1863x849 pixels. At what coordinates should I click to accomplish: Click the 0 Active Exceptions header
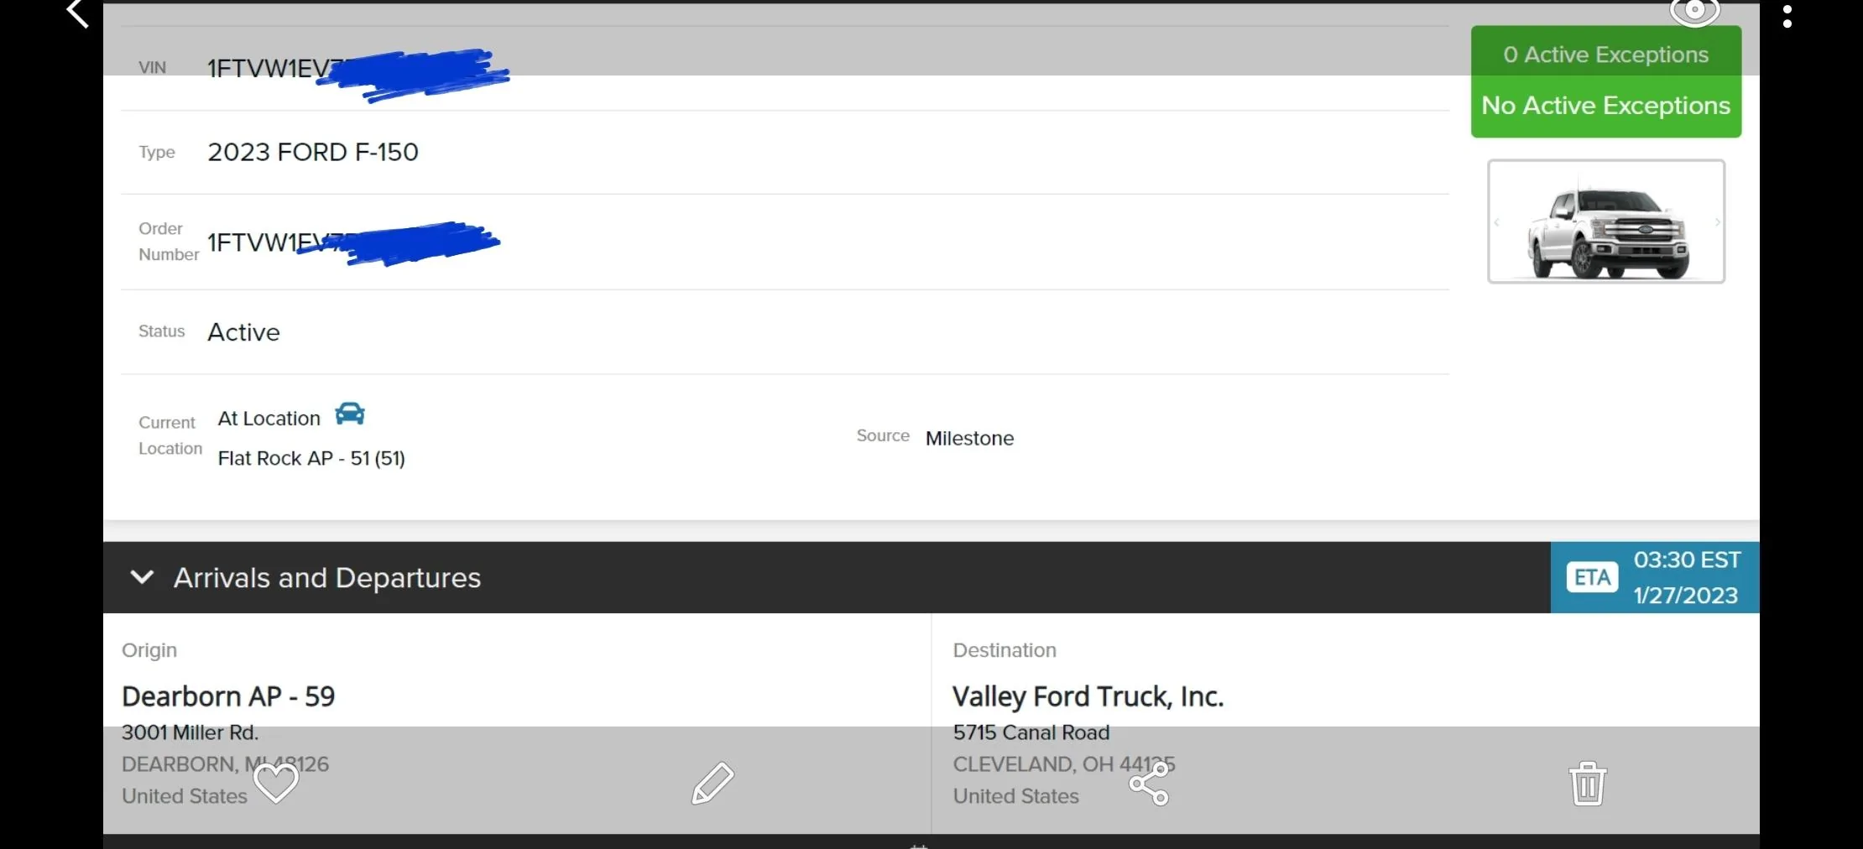coord(1605,55)
